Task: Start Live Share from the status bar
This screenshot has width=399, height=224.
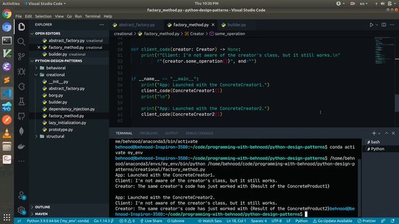Action: coord(151,221)
